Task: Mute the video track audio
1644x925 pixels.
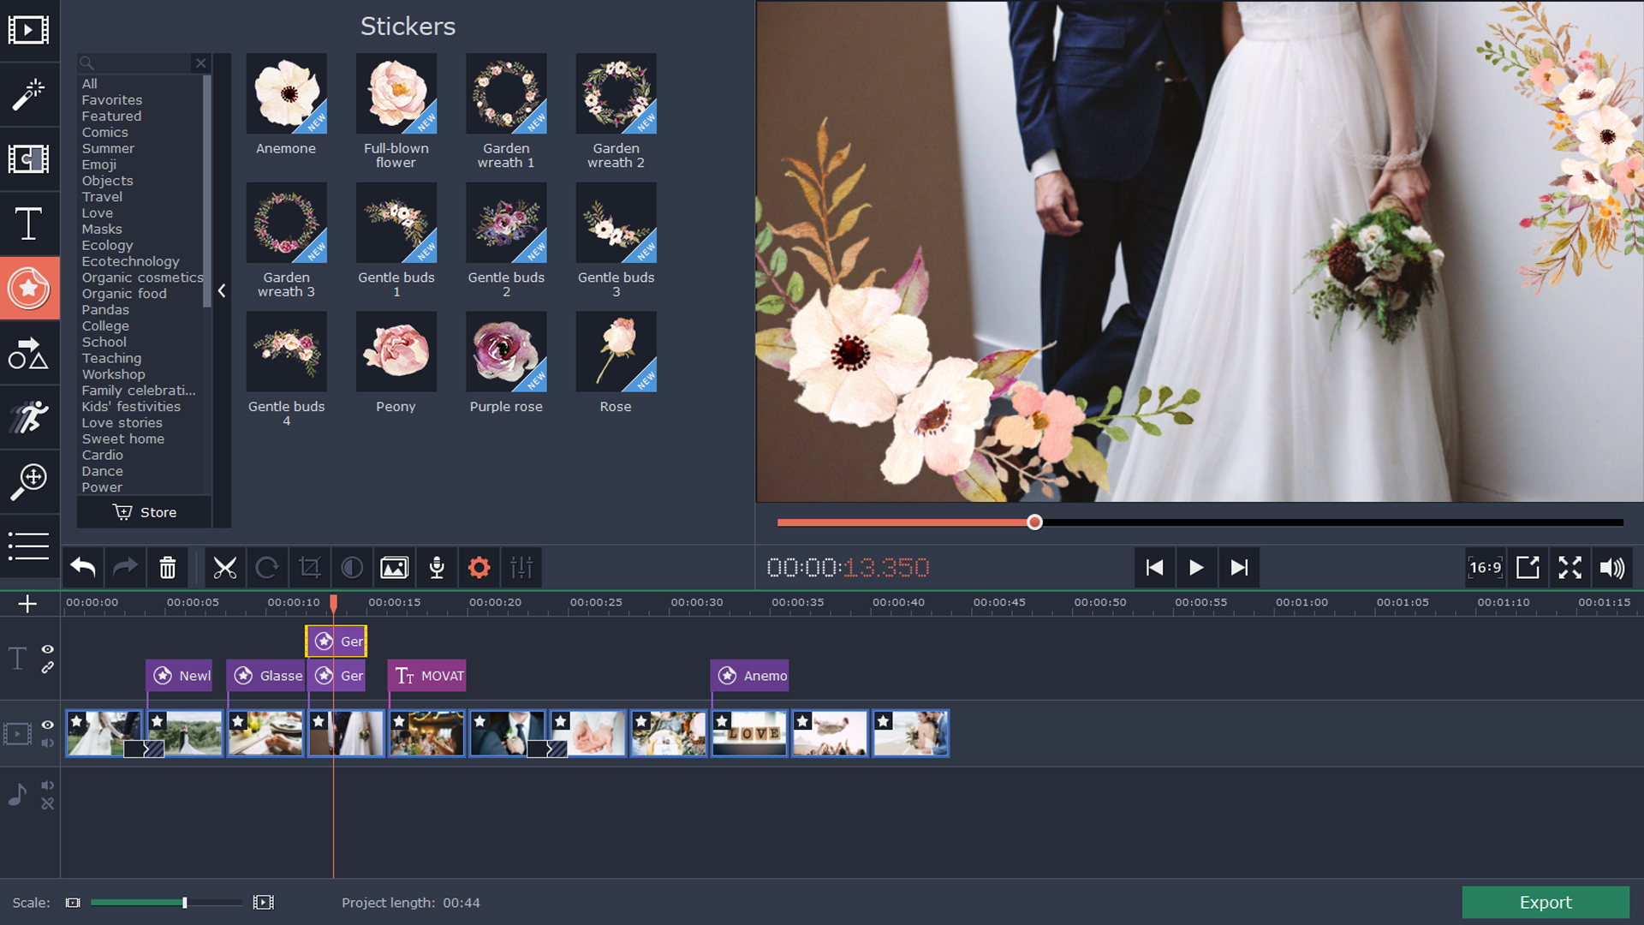Action: 48,743
